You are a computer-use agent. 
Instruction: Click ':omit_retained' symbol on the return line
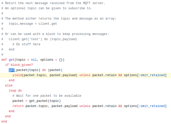tap(152, 106)
